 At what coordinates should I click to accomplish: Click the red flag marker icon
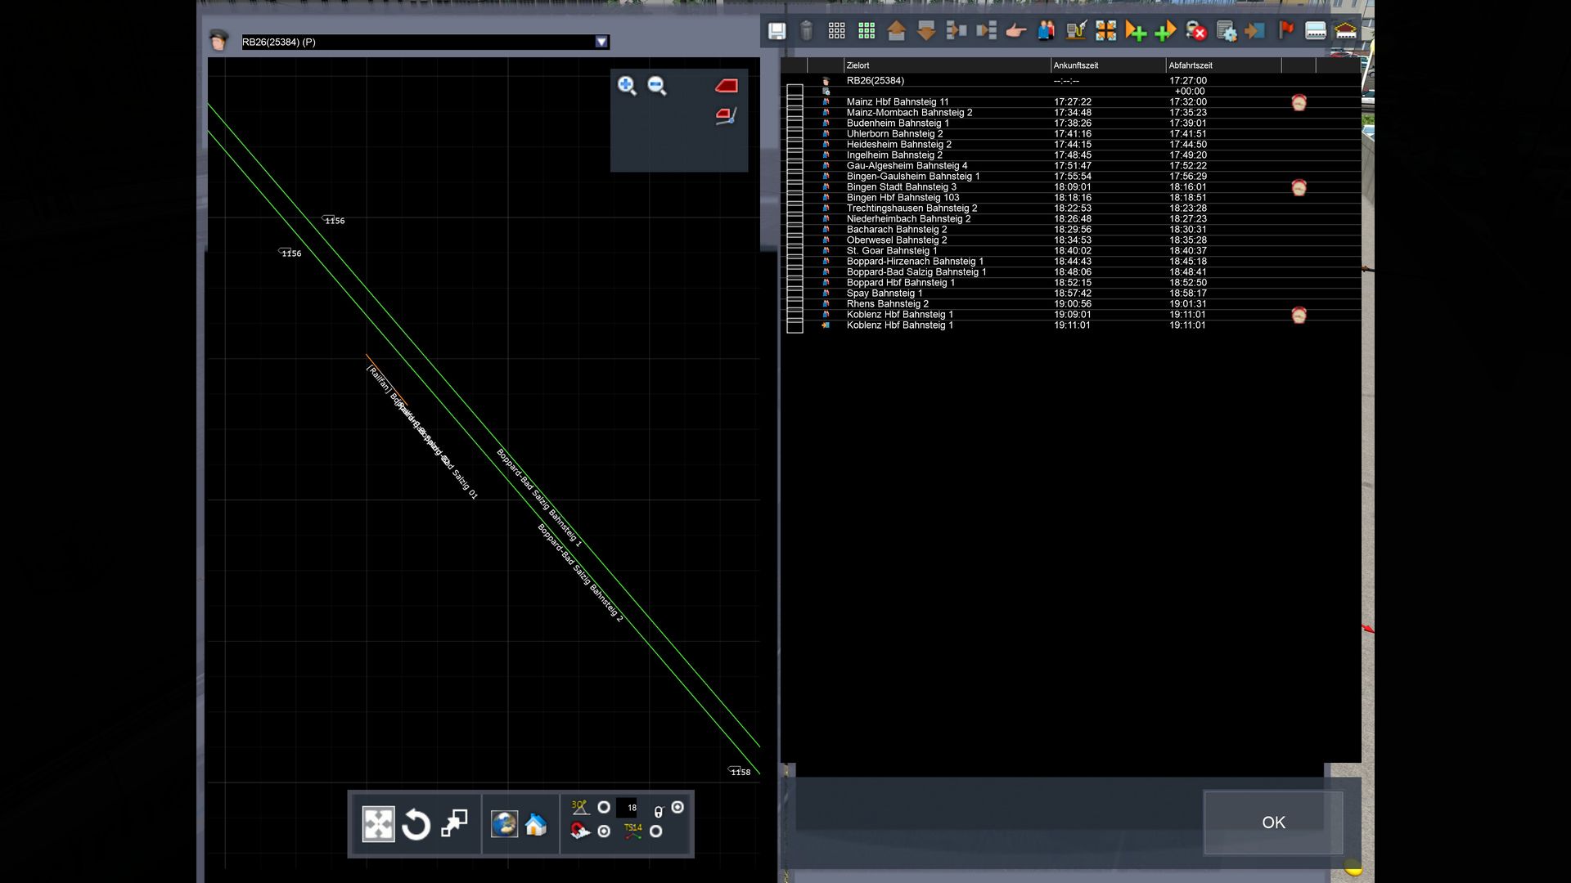click(1285, 31)
